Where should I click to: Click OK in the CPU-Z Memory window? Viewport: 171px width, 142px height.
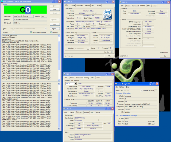[165, 56]
